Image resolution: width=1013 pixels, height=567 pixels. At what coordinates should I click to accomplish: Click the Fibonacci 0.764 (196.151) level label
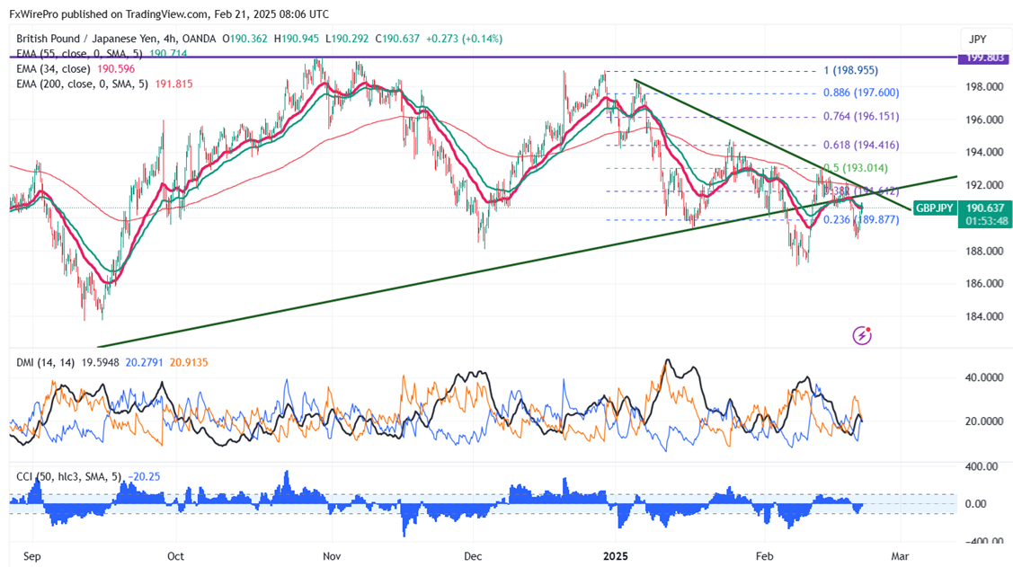[x=861, y=116]
